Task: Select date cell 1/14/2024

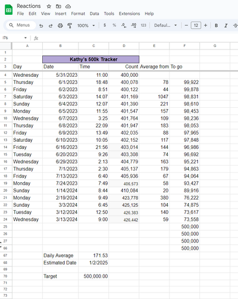Action: coord(61,191)
